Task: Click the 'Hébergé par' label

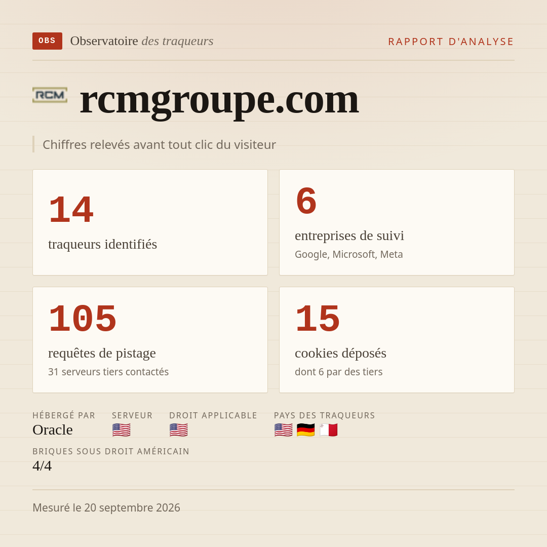Action: [64, 415]
